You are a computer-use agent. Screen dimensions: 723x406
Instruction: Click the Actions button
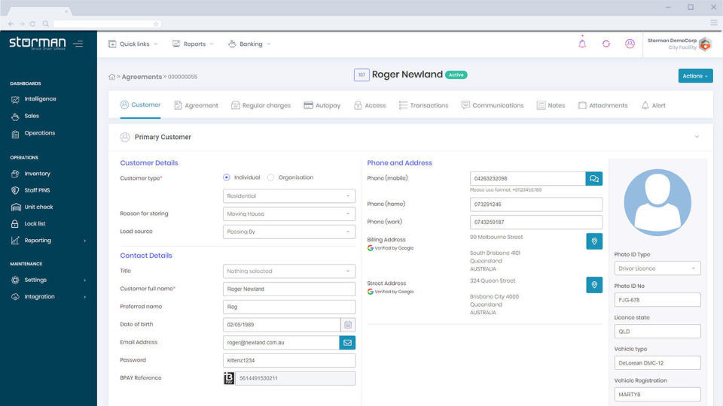click(695, 76)
